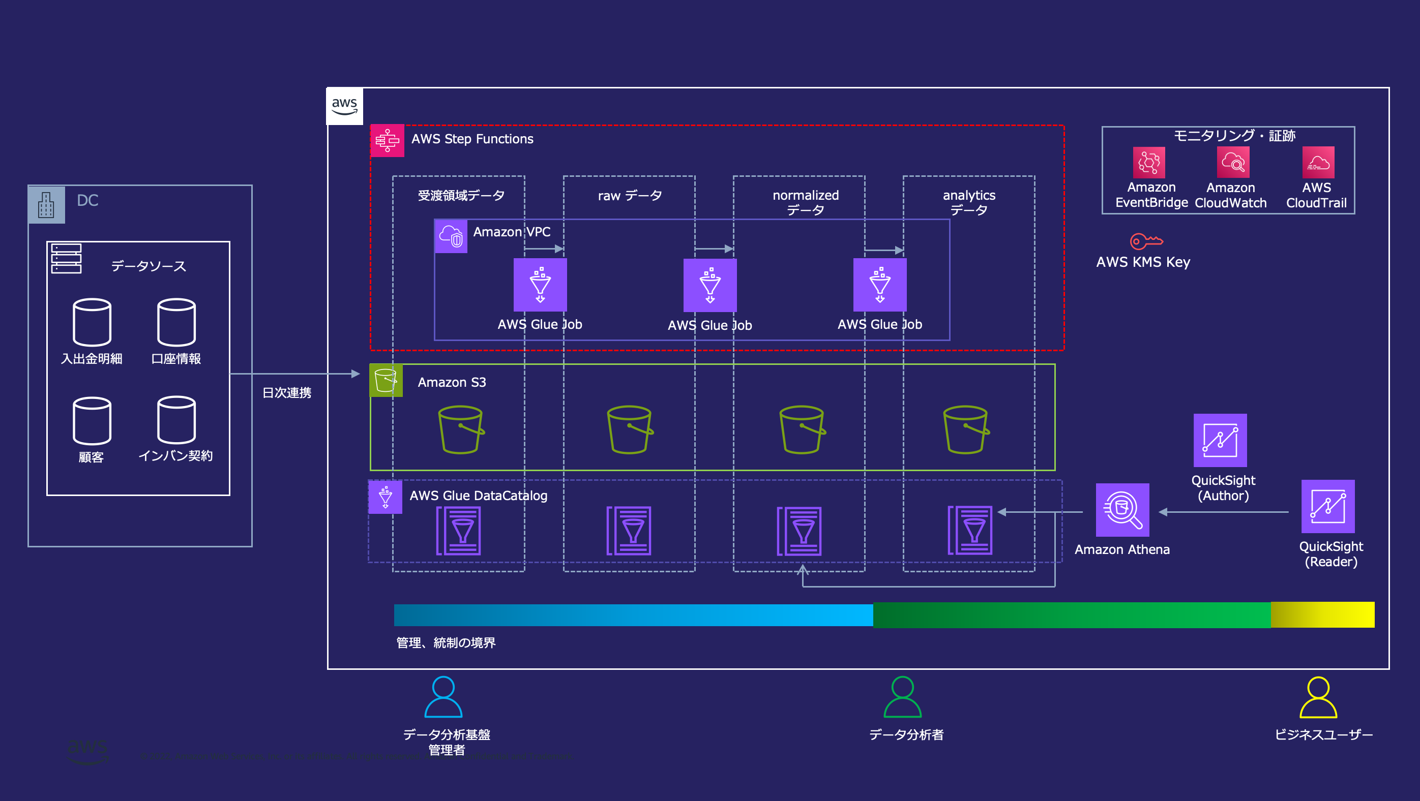Select the "データ分析基盤 管理者" role label
The height and width of the screenshot is (801, 1420).
click(x=447, y=742)
